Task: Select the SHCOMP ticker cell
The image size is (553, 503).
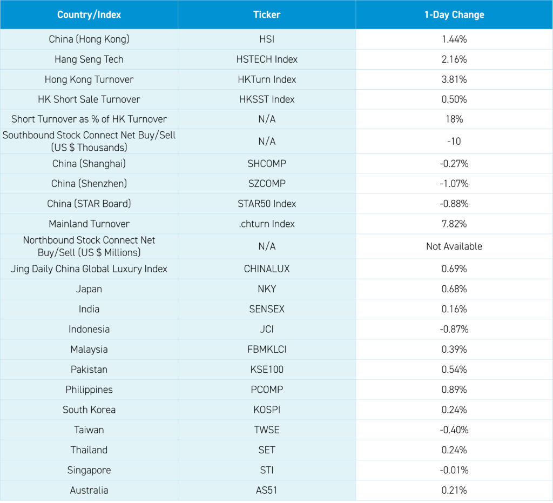Action: (x=267, y=164)
